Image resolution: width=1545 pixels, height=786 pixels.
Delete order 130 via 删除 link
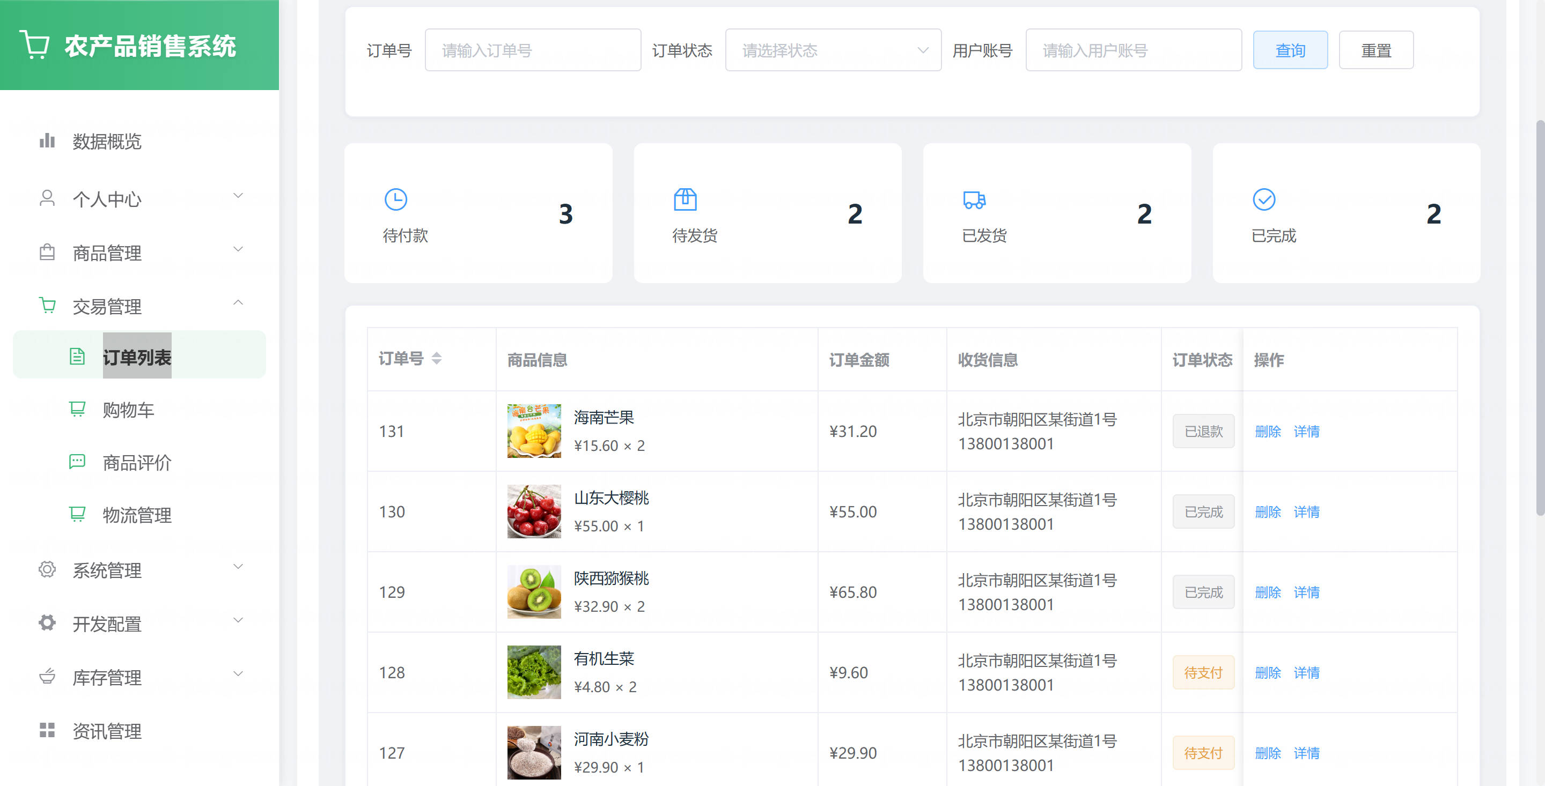1268,512
